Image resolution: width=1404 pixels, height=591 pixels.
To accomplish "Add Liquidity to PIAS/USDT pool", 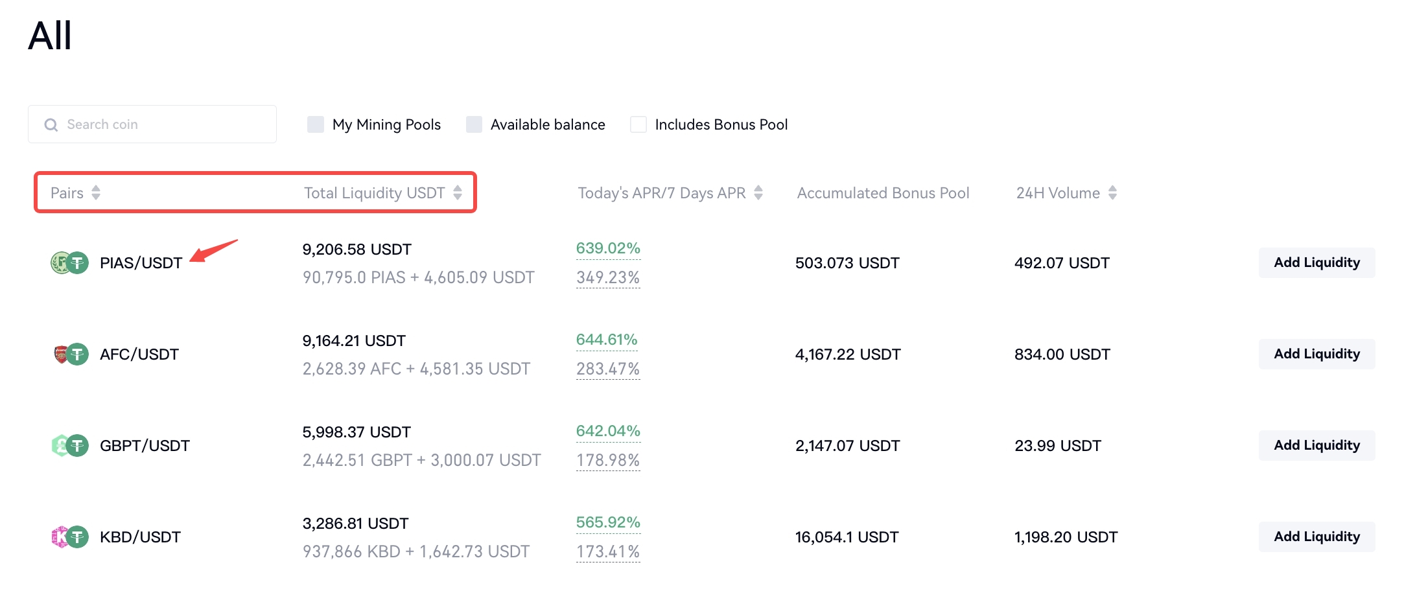I will (1316, 262).
